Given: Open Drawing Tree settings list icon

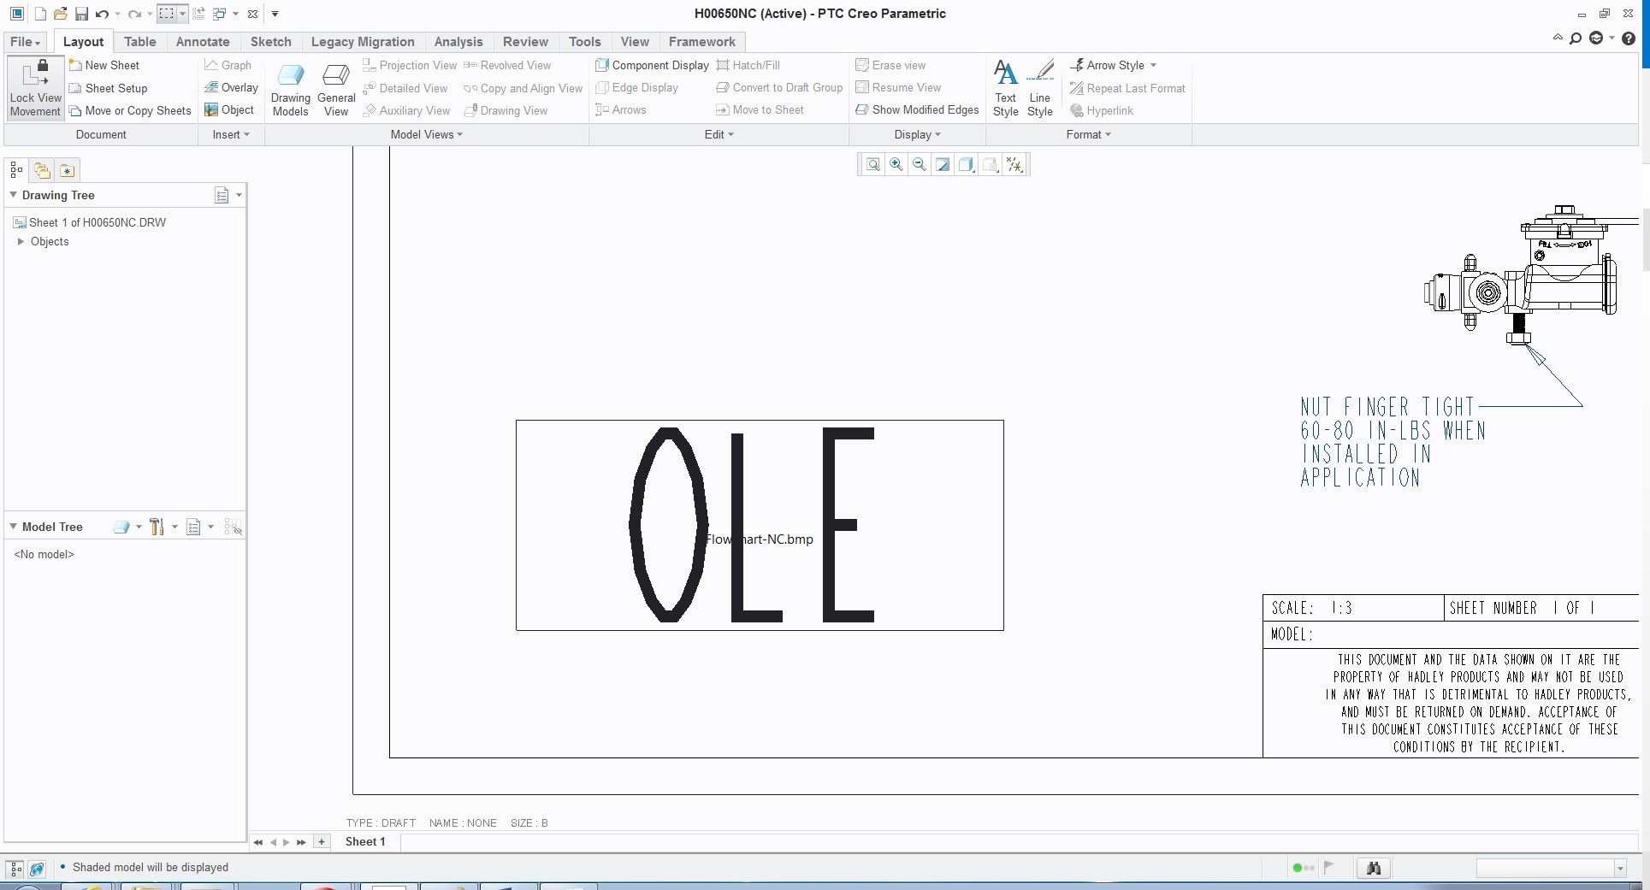Looking at the screenshot, I should (x=222, y=195).
